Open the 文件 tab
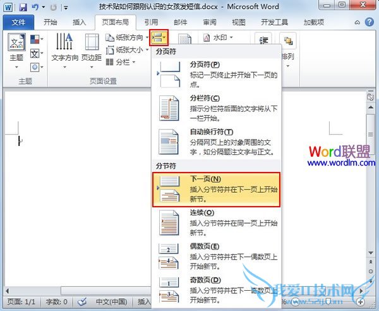 pyautogui.click(x=18, y=22)
